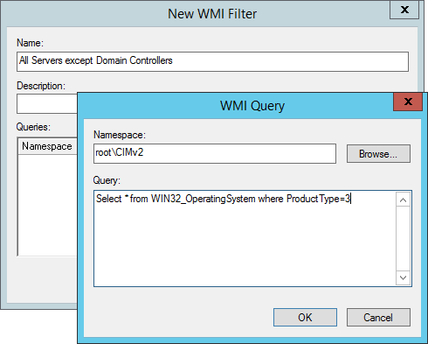Screen dimensions: 428x344
Task: Click the Name: label in New WMI Filter
Action: [x=30, y=43]
